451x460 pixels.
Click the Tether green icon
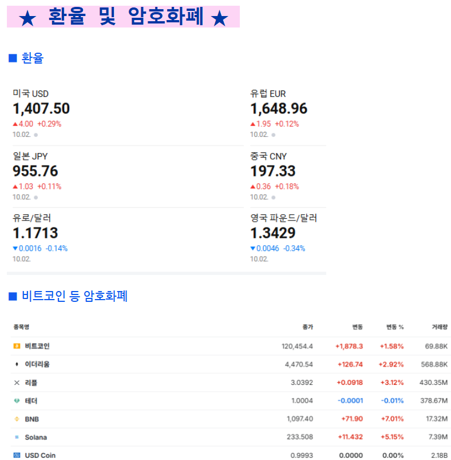17,401
